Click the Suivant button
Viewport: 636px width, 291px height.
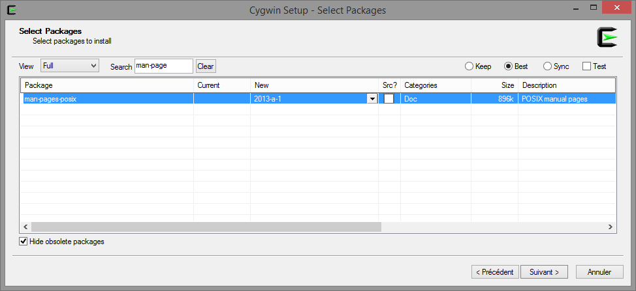[545, 272]
